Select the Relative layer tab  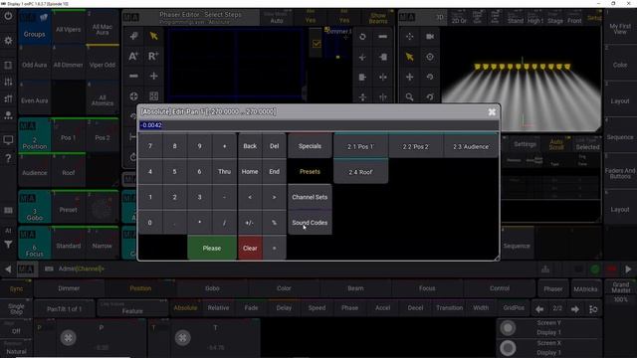tap(218, 308)
